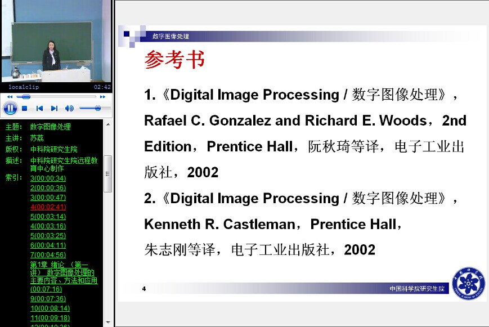Go to index entry 5(00:03:14)
The image size is (489, 327).
pos(48,217)
